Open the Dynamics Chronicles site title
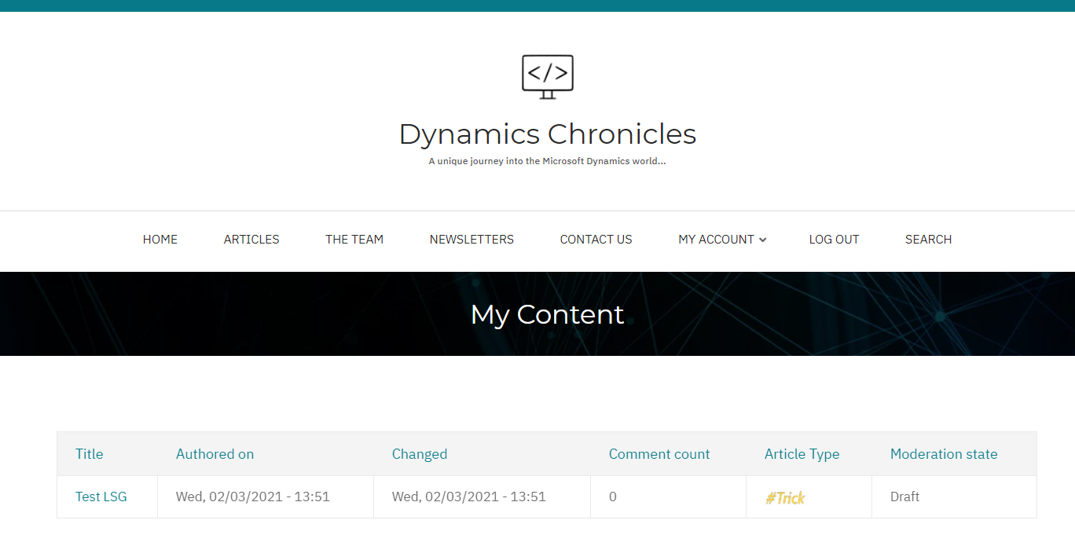This screenshot has height=546, width=1075. [548, 134]
